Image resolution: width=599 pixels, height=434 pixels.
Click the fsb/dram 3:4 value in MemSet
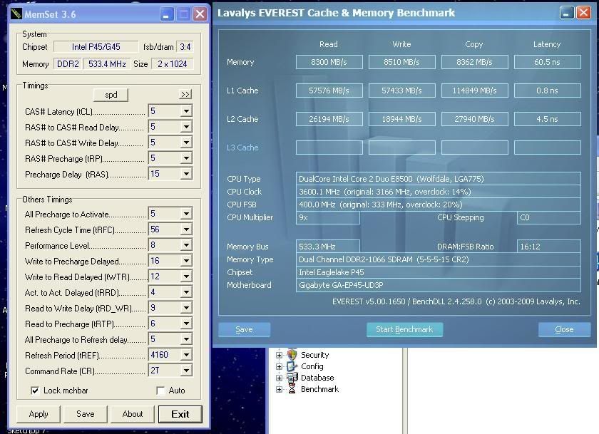185,46
